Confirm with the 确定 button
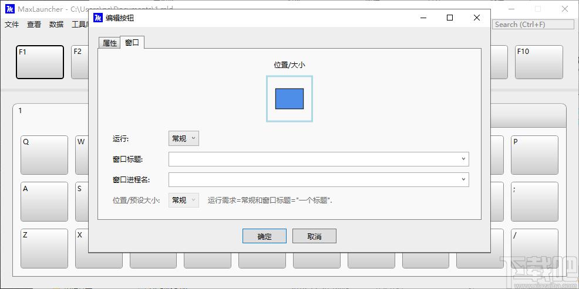The width and height of the screenshot is (579, 289). 264,236
